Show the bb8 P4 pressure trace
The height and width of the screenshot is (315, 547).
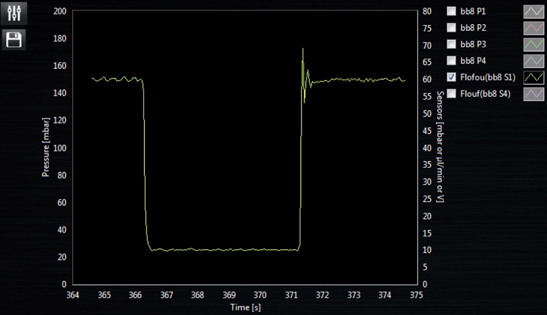pos(451,60)
